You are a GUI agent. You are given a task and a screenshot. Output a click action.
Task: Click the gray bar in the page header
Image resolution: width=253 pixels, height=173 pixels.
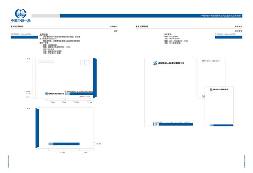(x=45, y=15)
